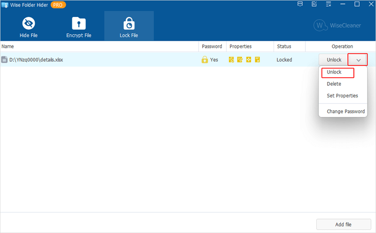Image resolution: width=376 pixels, height=233 pixels.
Task: Click the second property edit icon
Action: (240, 60)
